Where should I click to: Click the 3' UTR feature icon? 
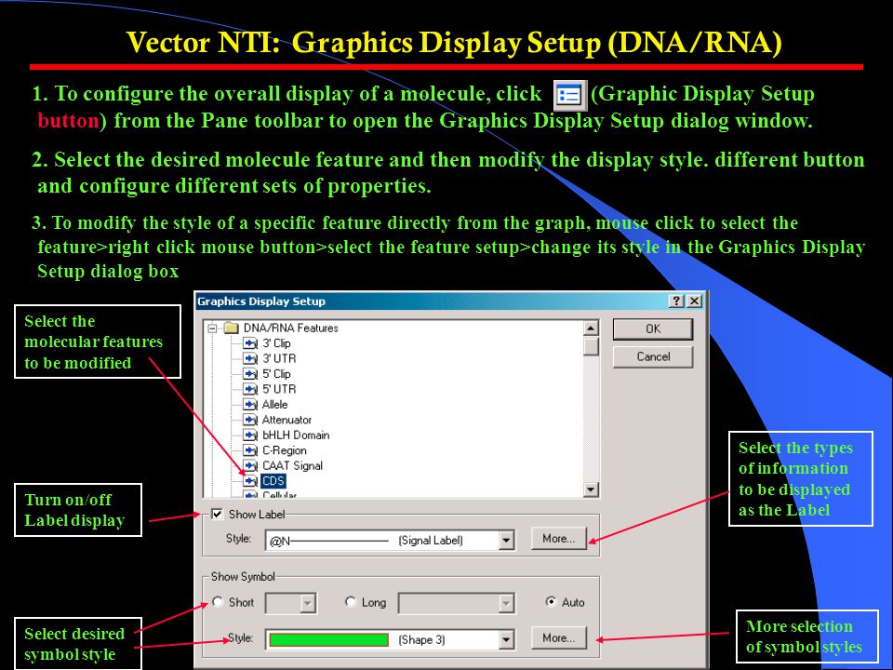(250, 358)
